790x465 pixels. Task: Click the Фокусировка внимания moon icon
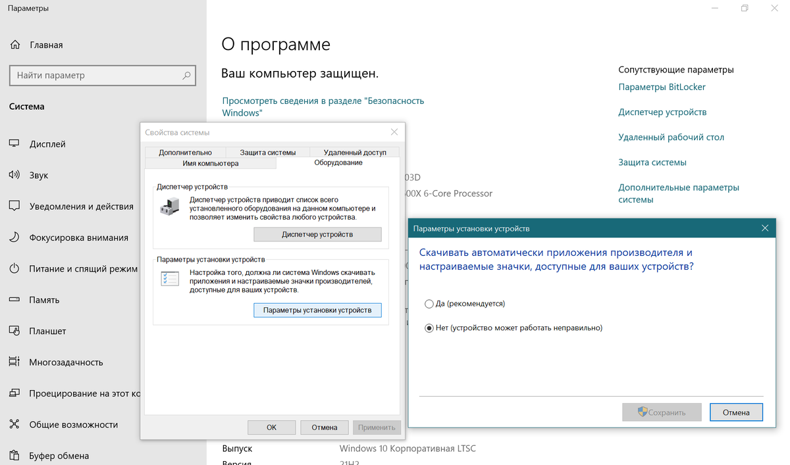click(14, 237)
